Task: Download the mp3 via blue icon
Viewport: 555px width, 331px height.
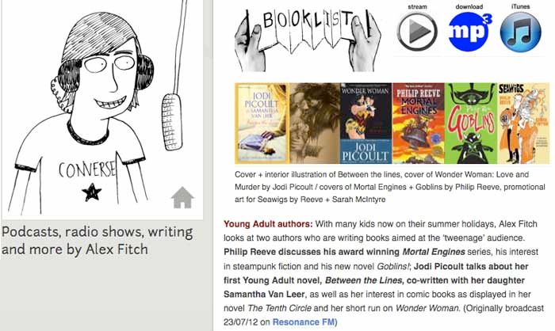Action: pyautogui.click(x=469, y=32)
